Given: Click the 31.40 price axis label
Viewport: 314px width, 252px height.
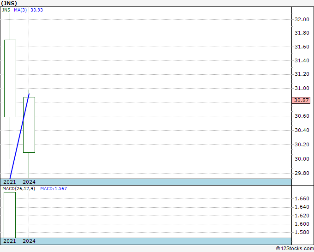Looking at the screenshot, I should (x=302, y=60).
